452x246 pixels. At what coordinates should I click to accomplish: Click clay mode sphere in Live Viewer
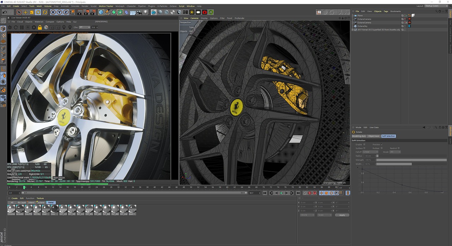pyautogui.click(x=46, y=27)
